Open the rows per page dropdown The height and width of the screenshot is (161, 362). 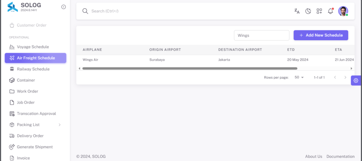(x=299, y=77)
